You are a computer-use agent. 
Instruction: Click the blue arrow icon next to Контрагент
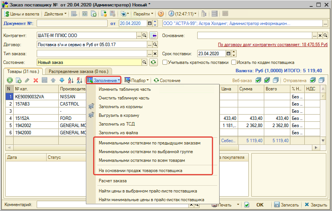pyautogui.click(x=154, y=36)
